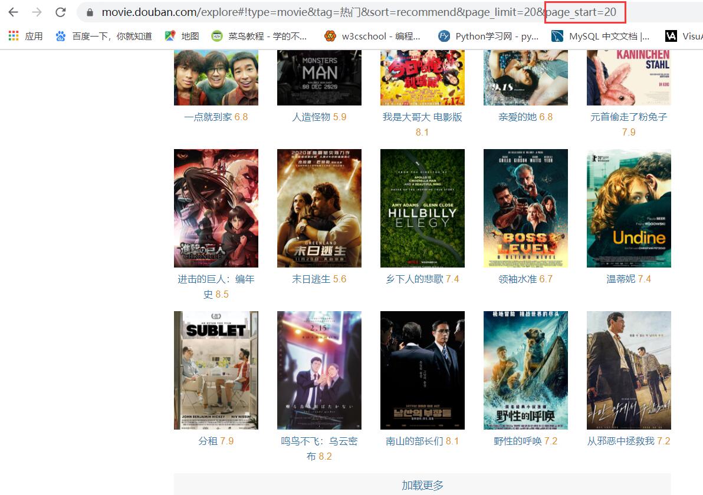Open the 应用 apps grid shortcut
Screen dimensions: 703x495
point(25,37)
